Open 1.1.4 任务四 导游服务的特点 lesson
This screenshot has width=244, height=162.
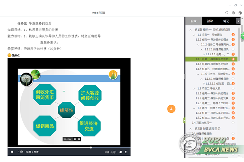pos(212,64)
